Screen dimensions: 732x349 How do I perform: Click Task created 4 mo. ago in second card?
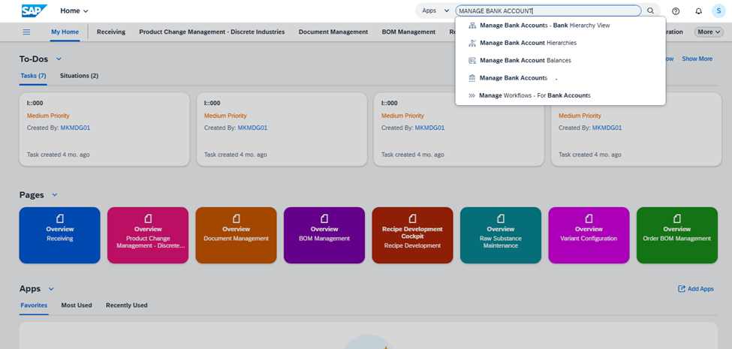(235, 155)
